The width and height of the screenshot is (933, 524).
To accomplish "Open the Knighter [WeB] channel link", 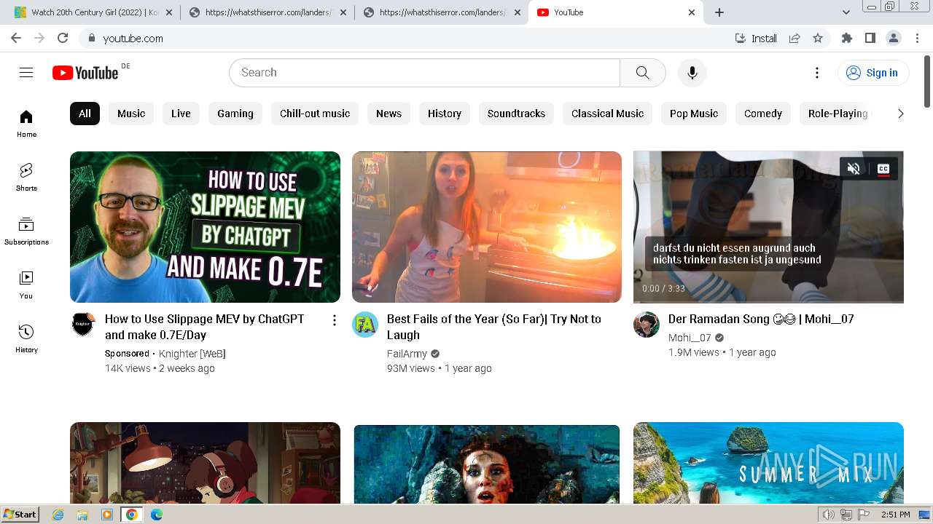I will click(192, 354).
